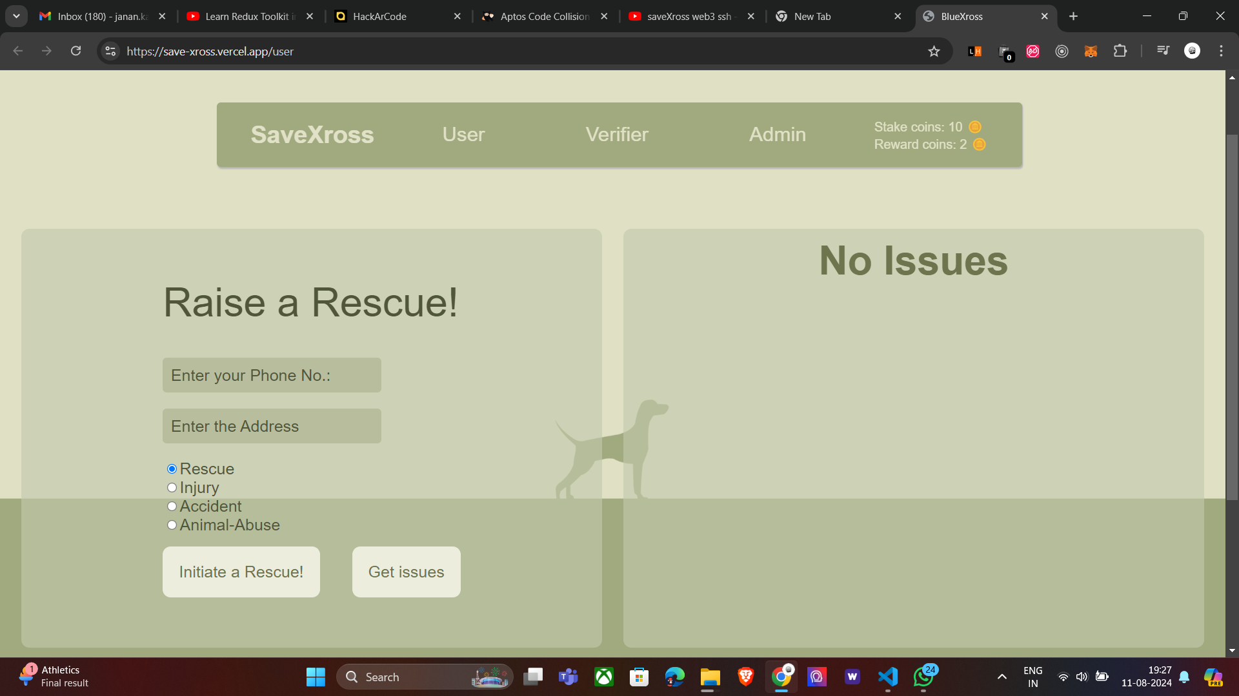Click the site information icon in address bar
1239x696 pixels.
tap(111, 52)
